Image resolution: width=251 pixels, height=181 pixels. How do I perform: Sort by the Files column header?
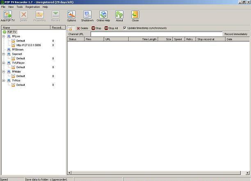click(94, 39)
